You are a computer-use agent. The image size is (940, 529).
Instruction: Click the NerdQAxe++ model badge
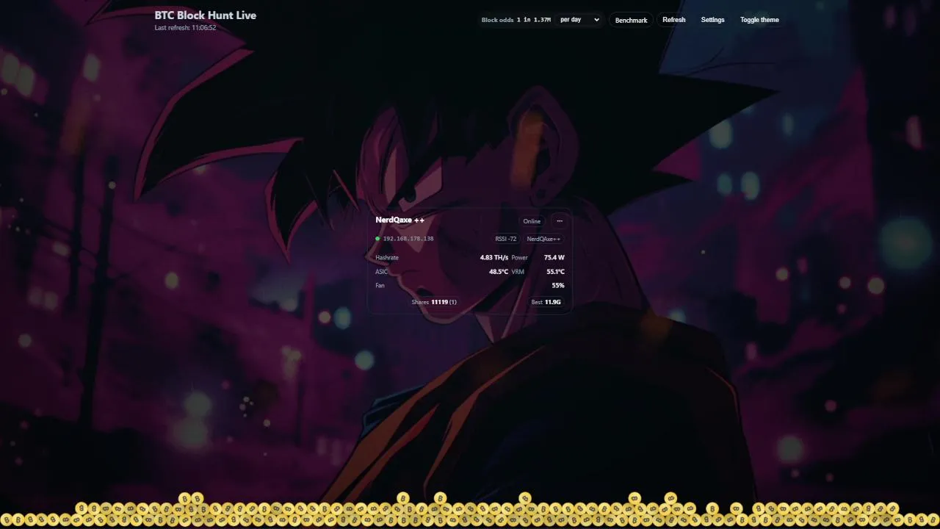point(543,239)
